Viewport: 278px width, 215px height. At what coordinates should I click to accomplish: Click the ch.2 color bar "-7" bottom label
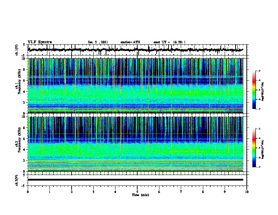coord(259,167)
